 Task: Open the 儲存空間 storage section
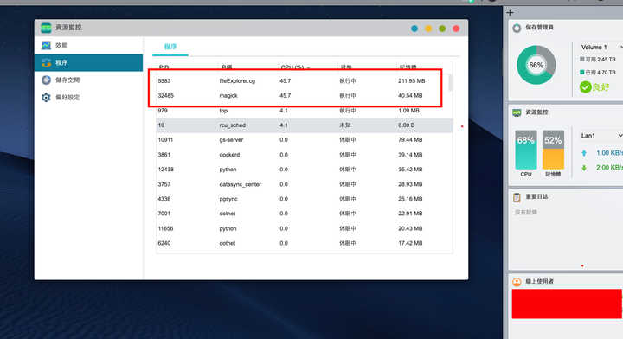point(88,80)
